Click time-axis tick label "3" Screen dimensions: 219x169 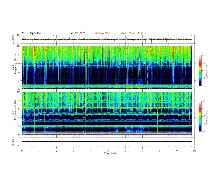[x=74, y=151]
